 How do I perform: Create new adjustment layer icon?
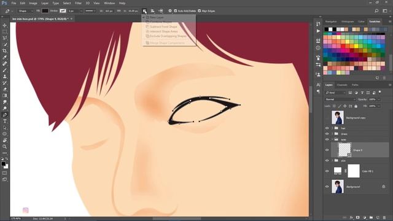[364, 217]
